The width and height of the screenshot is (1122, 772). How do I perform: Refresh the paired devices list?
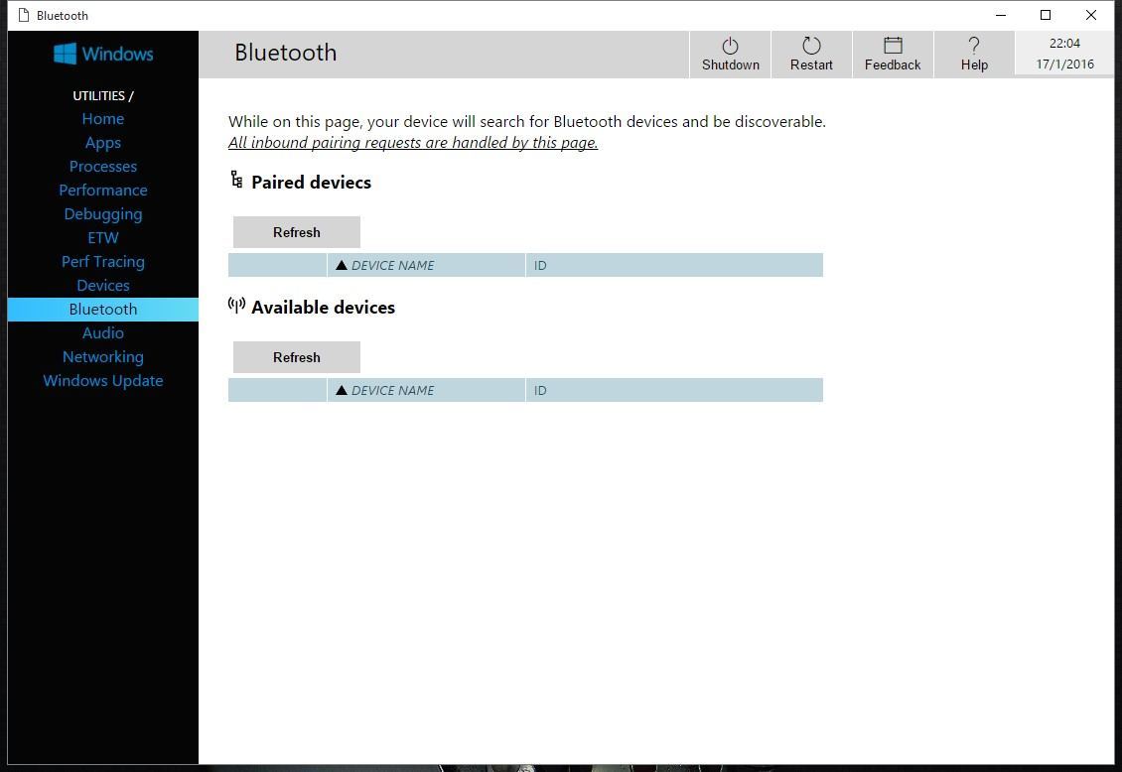(x=296, y=231)
